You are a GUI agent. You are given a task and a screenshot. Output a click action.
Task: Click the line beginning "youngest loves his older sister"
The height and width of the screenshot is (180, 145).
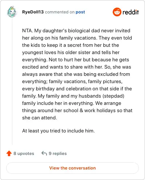[x=71, y=53]
